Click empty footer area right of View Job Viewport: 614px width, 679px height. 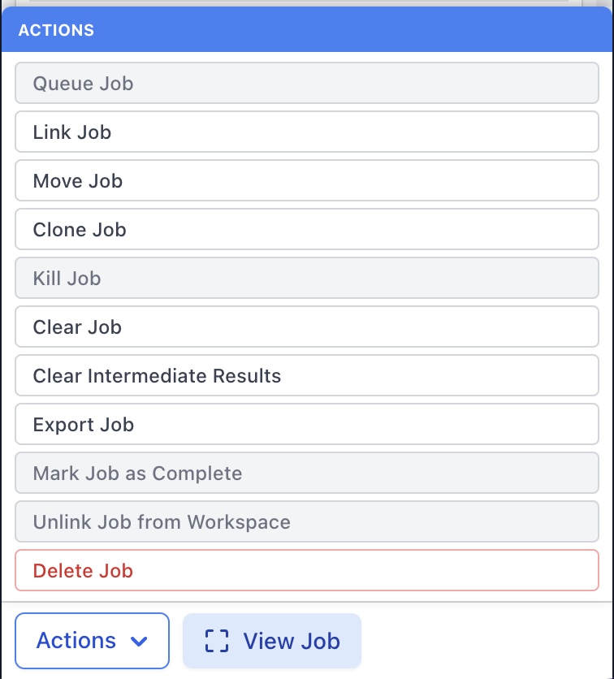coord(487,641)
